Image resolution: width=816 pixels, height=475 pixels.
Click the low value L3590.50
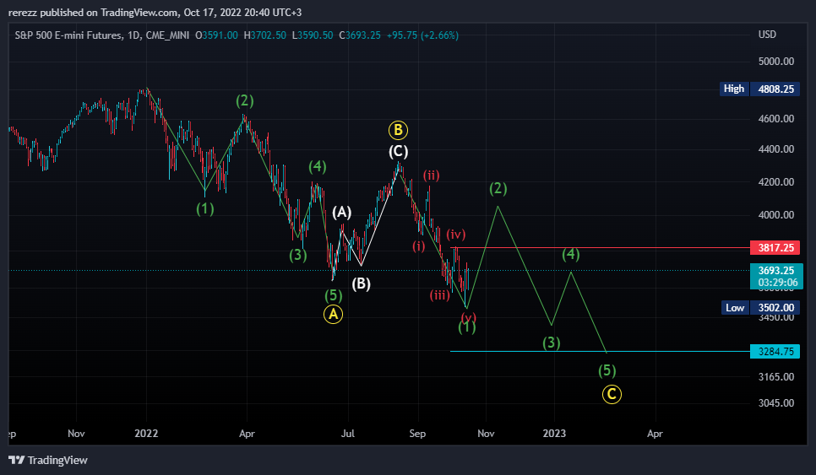313,35
